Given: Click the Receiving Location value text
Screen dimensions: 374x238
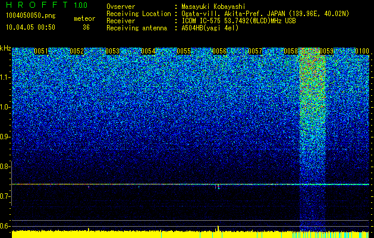Looking at the screenshot, I should point(265,14).
